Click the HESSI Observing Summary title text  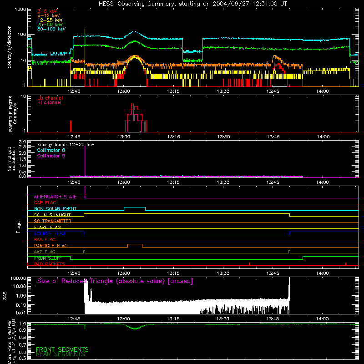(193, 4)
